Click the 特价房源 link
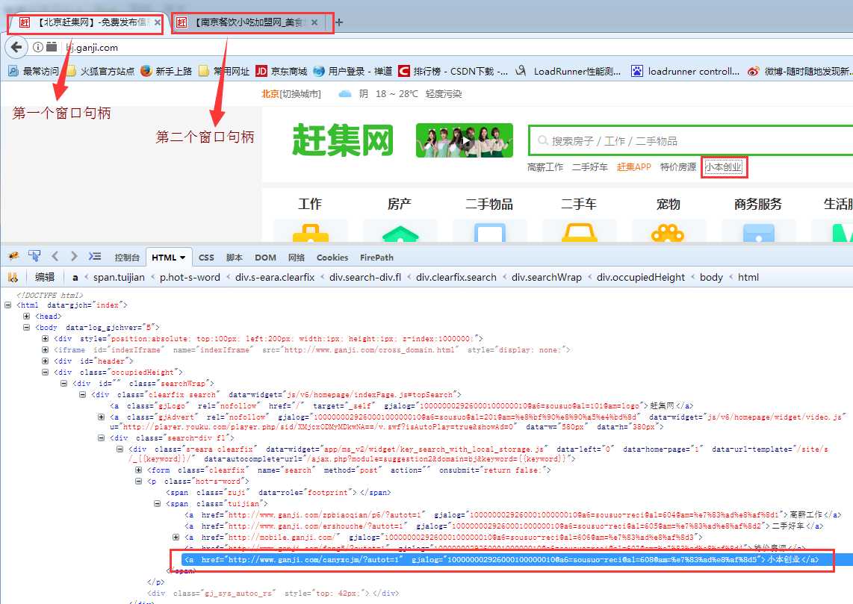This screenshot has height=604, width=853. (x=677, y=167)
